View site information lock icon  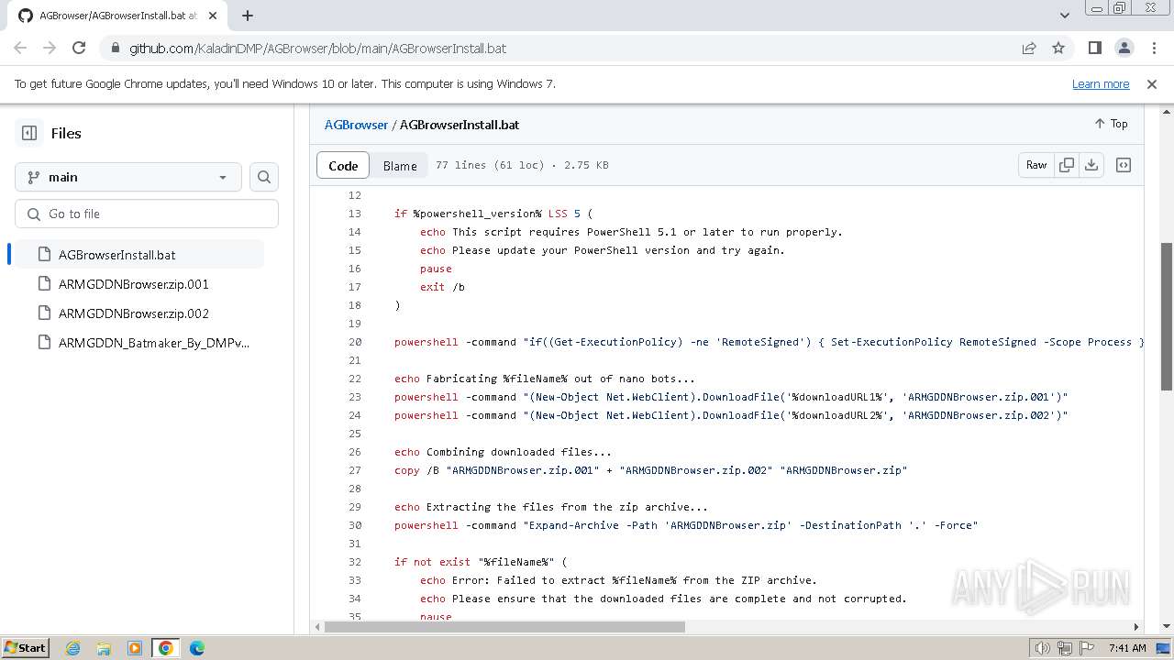pyautogui.click(x=114, y=48)
